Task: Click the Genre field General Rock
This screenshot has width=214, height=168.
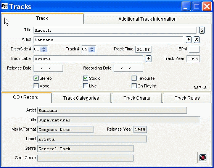Action: click(x=85, y=149)
